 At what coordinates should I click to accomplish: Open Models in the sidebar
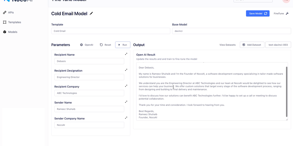point(13,32)
